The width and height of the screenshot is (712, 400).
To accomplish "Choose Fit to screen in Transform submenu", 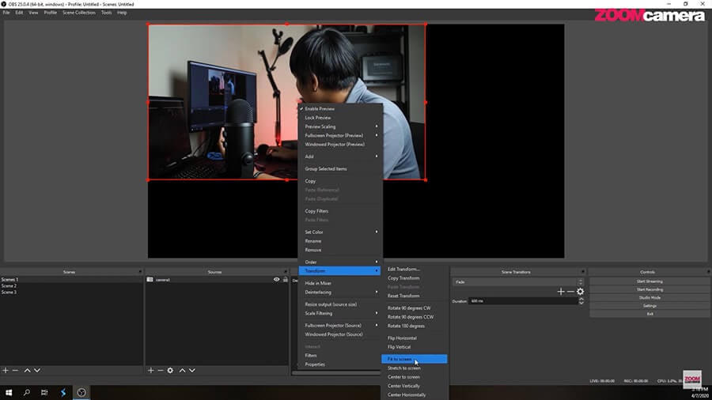I will coord(414,359).
